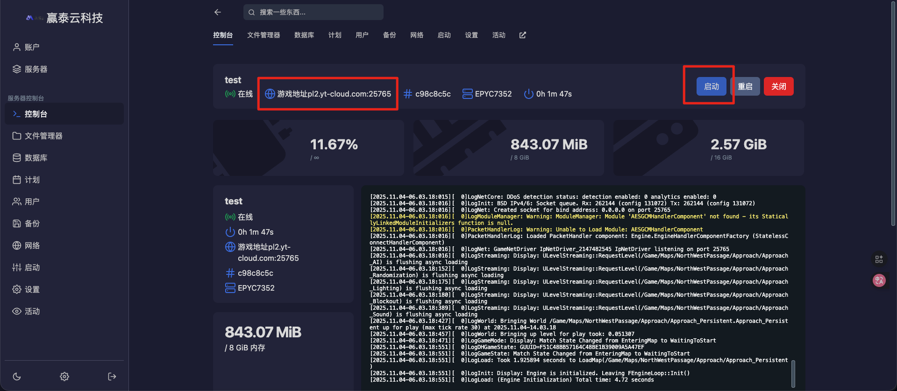Select 文件管理器 in the sidebar

[43, 136]
